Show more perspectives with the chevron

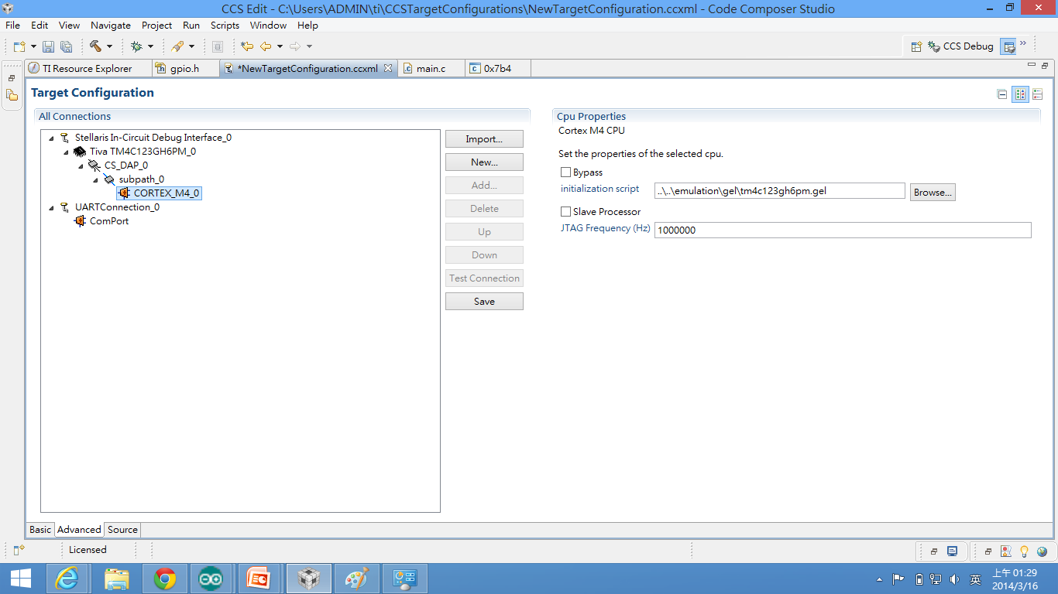click(x=1023, y=43)
